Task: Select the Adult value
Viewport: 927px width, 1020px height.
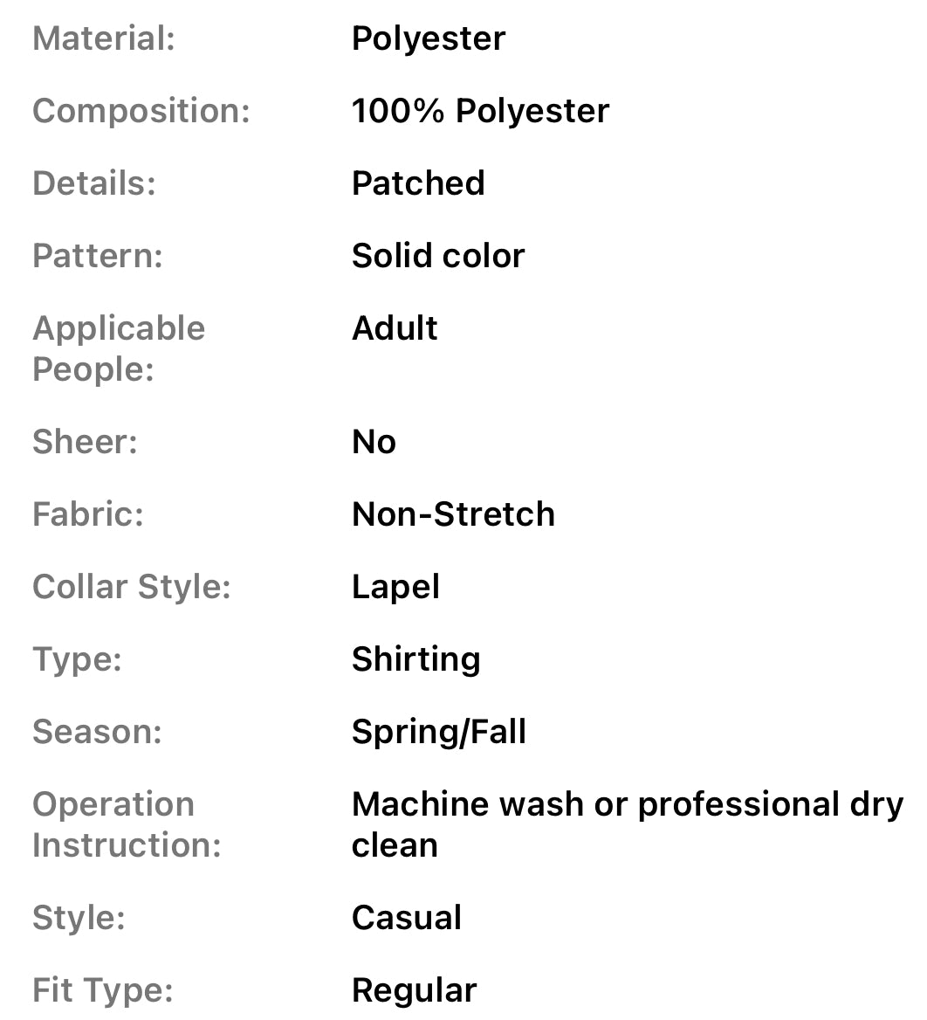Action: [395, 329]
